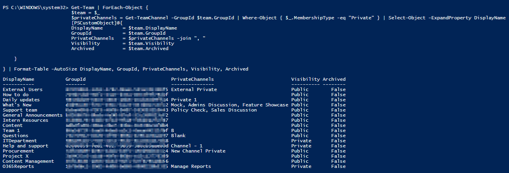Click the Intern Resources entry
This screenshot has width=509, height=173.
point(26,120)
